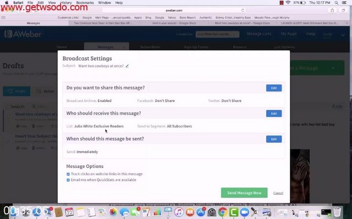The width and height of the screenshot is (352, 219).
Task: Open Safari View menu
Action: 52,3
